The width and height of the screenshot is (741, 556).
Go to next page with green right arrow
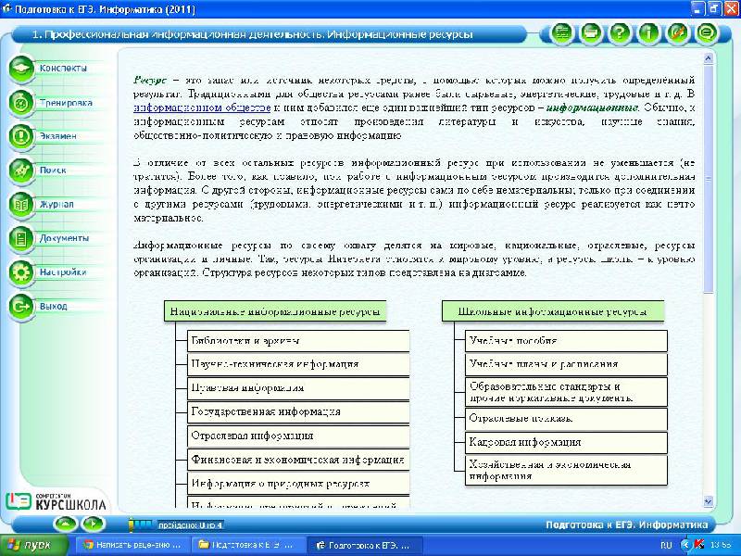pos(94,524)
